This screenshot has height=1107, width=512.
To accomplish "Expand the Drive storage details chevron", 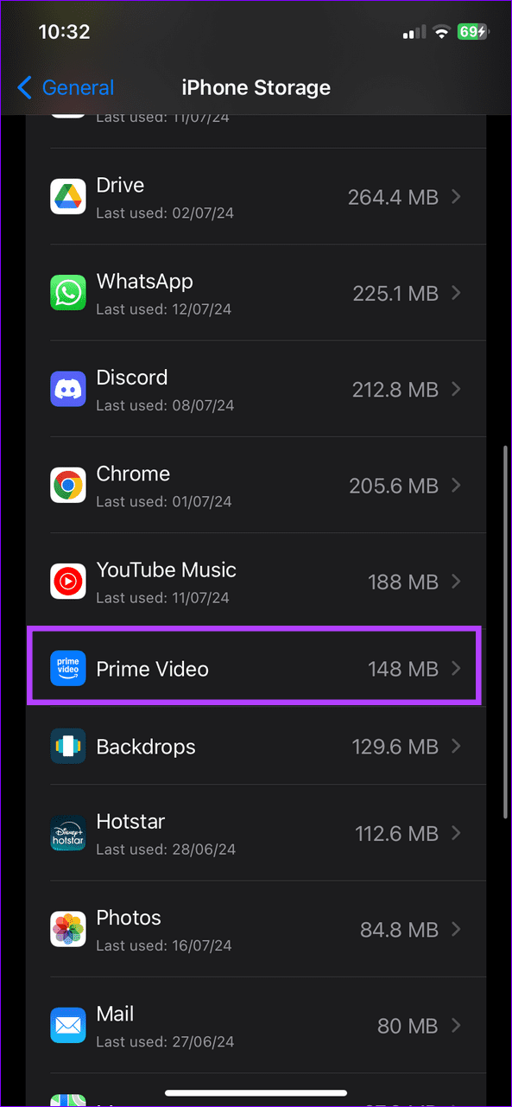I will 456,196.
